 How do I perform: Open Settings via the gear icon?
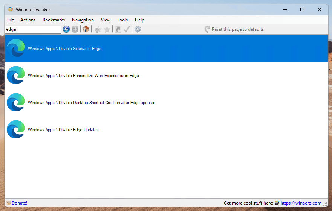pos(138,29)
